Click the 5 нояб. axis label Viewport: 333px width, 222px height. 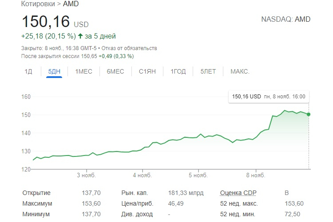click(x=198, y=175)
